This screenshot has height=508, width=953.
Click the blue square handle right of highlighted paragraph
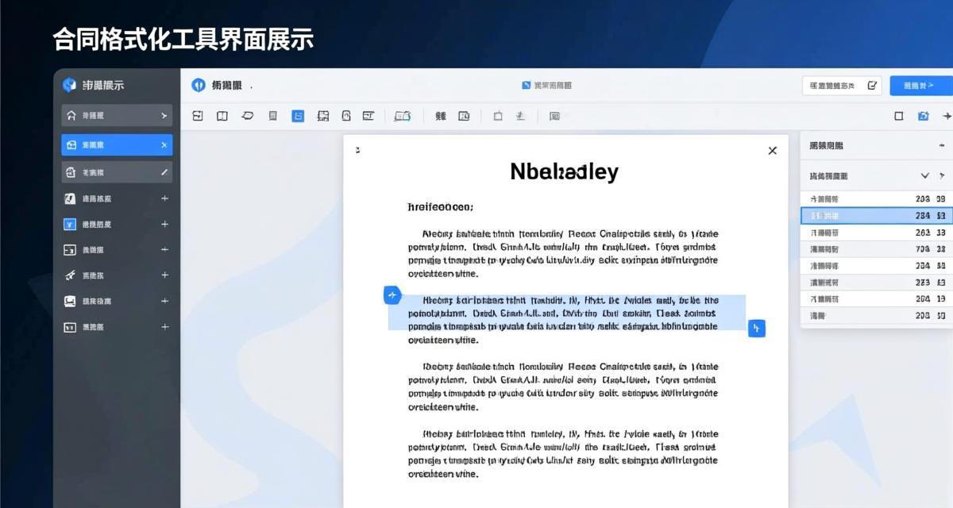(757, 328)
